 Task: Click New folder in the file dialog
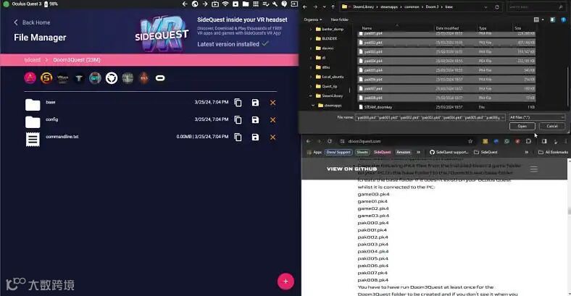point(339,20)
